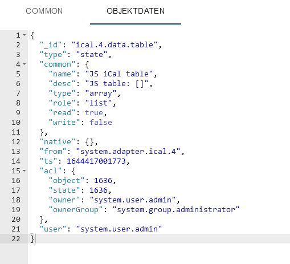
Task: Click the "system.group.administrator" value
Action: (176, 210)
